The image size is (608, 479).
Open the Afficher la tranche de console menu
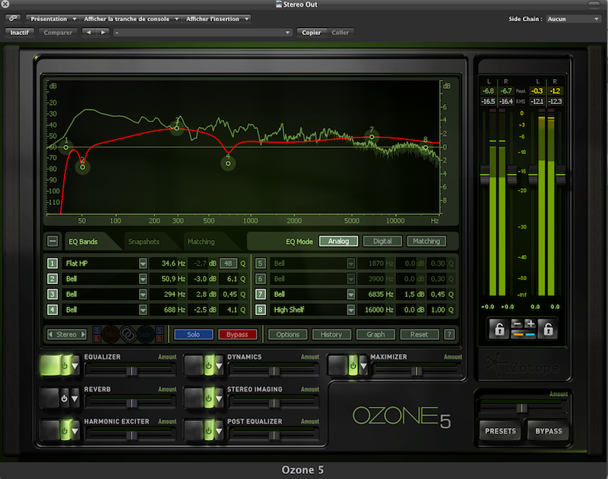click(x=131, y=18)
